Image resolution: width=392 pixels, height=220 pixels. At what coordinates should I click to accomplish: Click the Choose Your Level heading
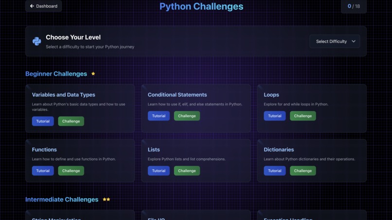coord(73,37)
